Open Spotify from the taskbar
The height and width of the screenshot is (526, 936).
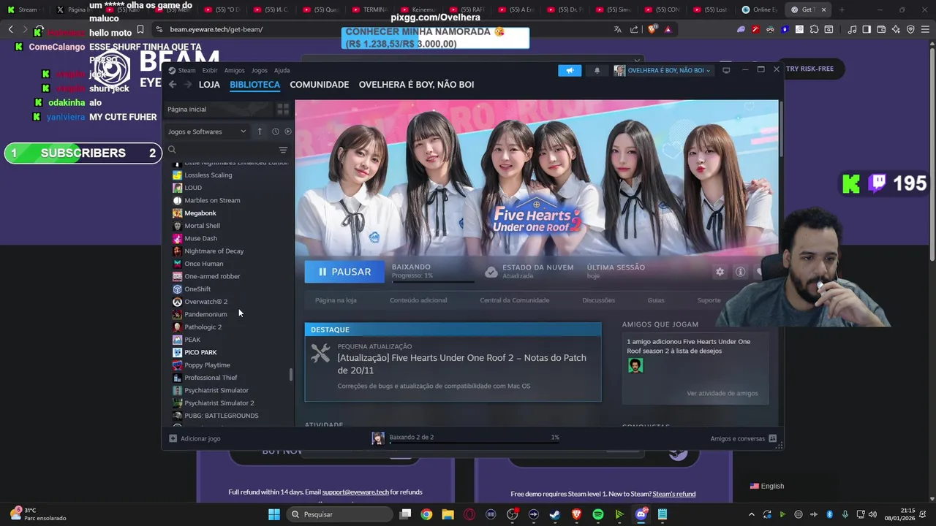coord(598,514)
